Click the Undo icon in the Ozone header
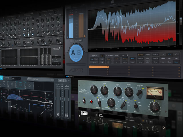 pos(59,80)
